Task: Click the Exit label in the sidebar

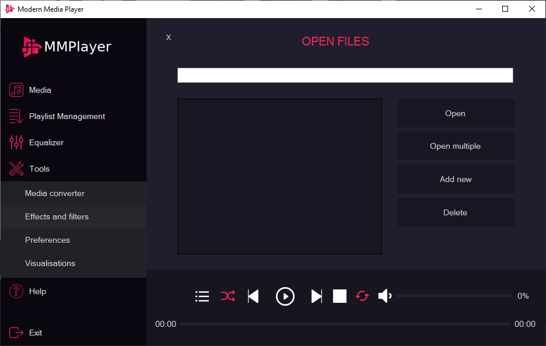Action: pyautogui.click(x=36, y=333)
